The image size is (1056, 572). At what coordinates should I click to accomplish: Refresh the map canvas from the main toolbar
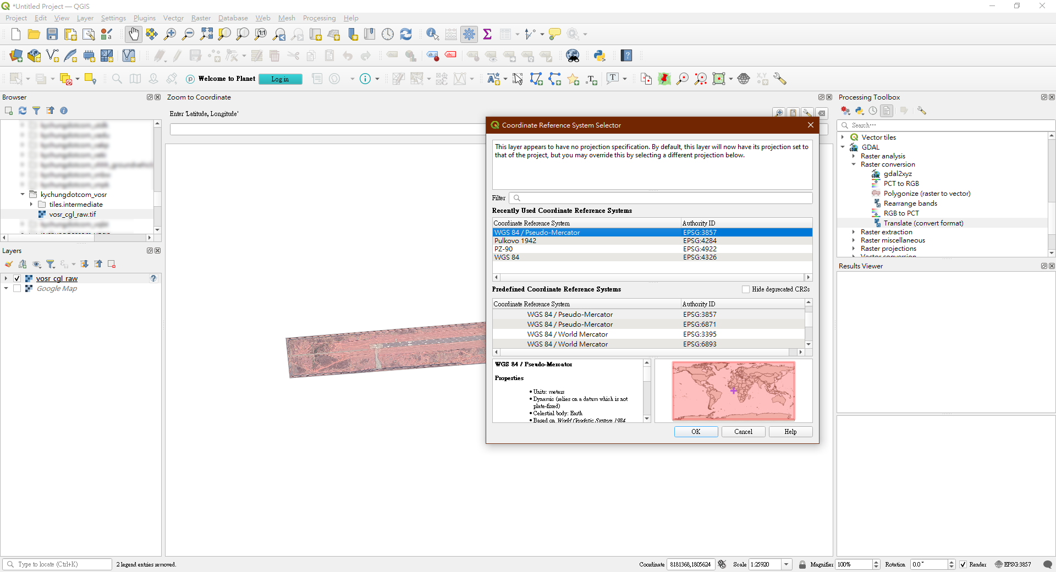(x=406, y=34)
